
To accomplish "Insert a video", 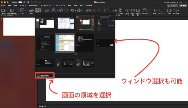I will click(x=169, y=10).
